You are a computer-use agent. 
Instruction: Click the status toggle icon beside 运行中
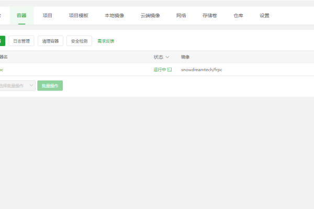[x=170, y=69]
